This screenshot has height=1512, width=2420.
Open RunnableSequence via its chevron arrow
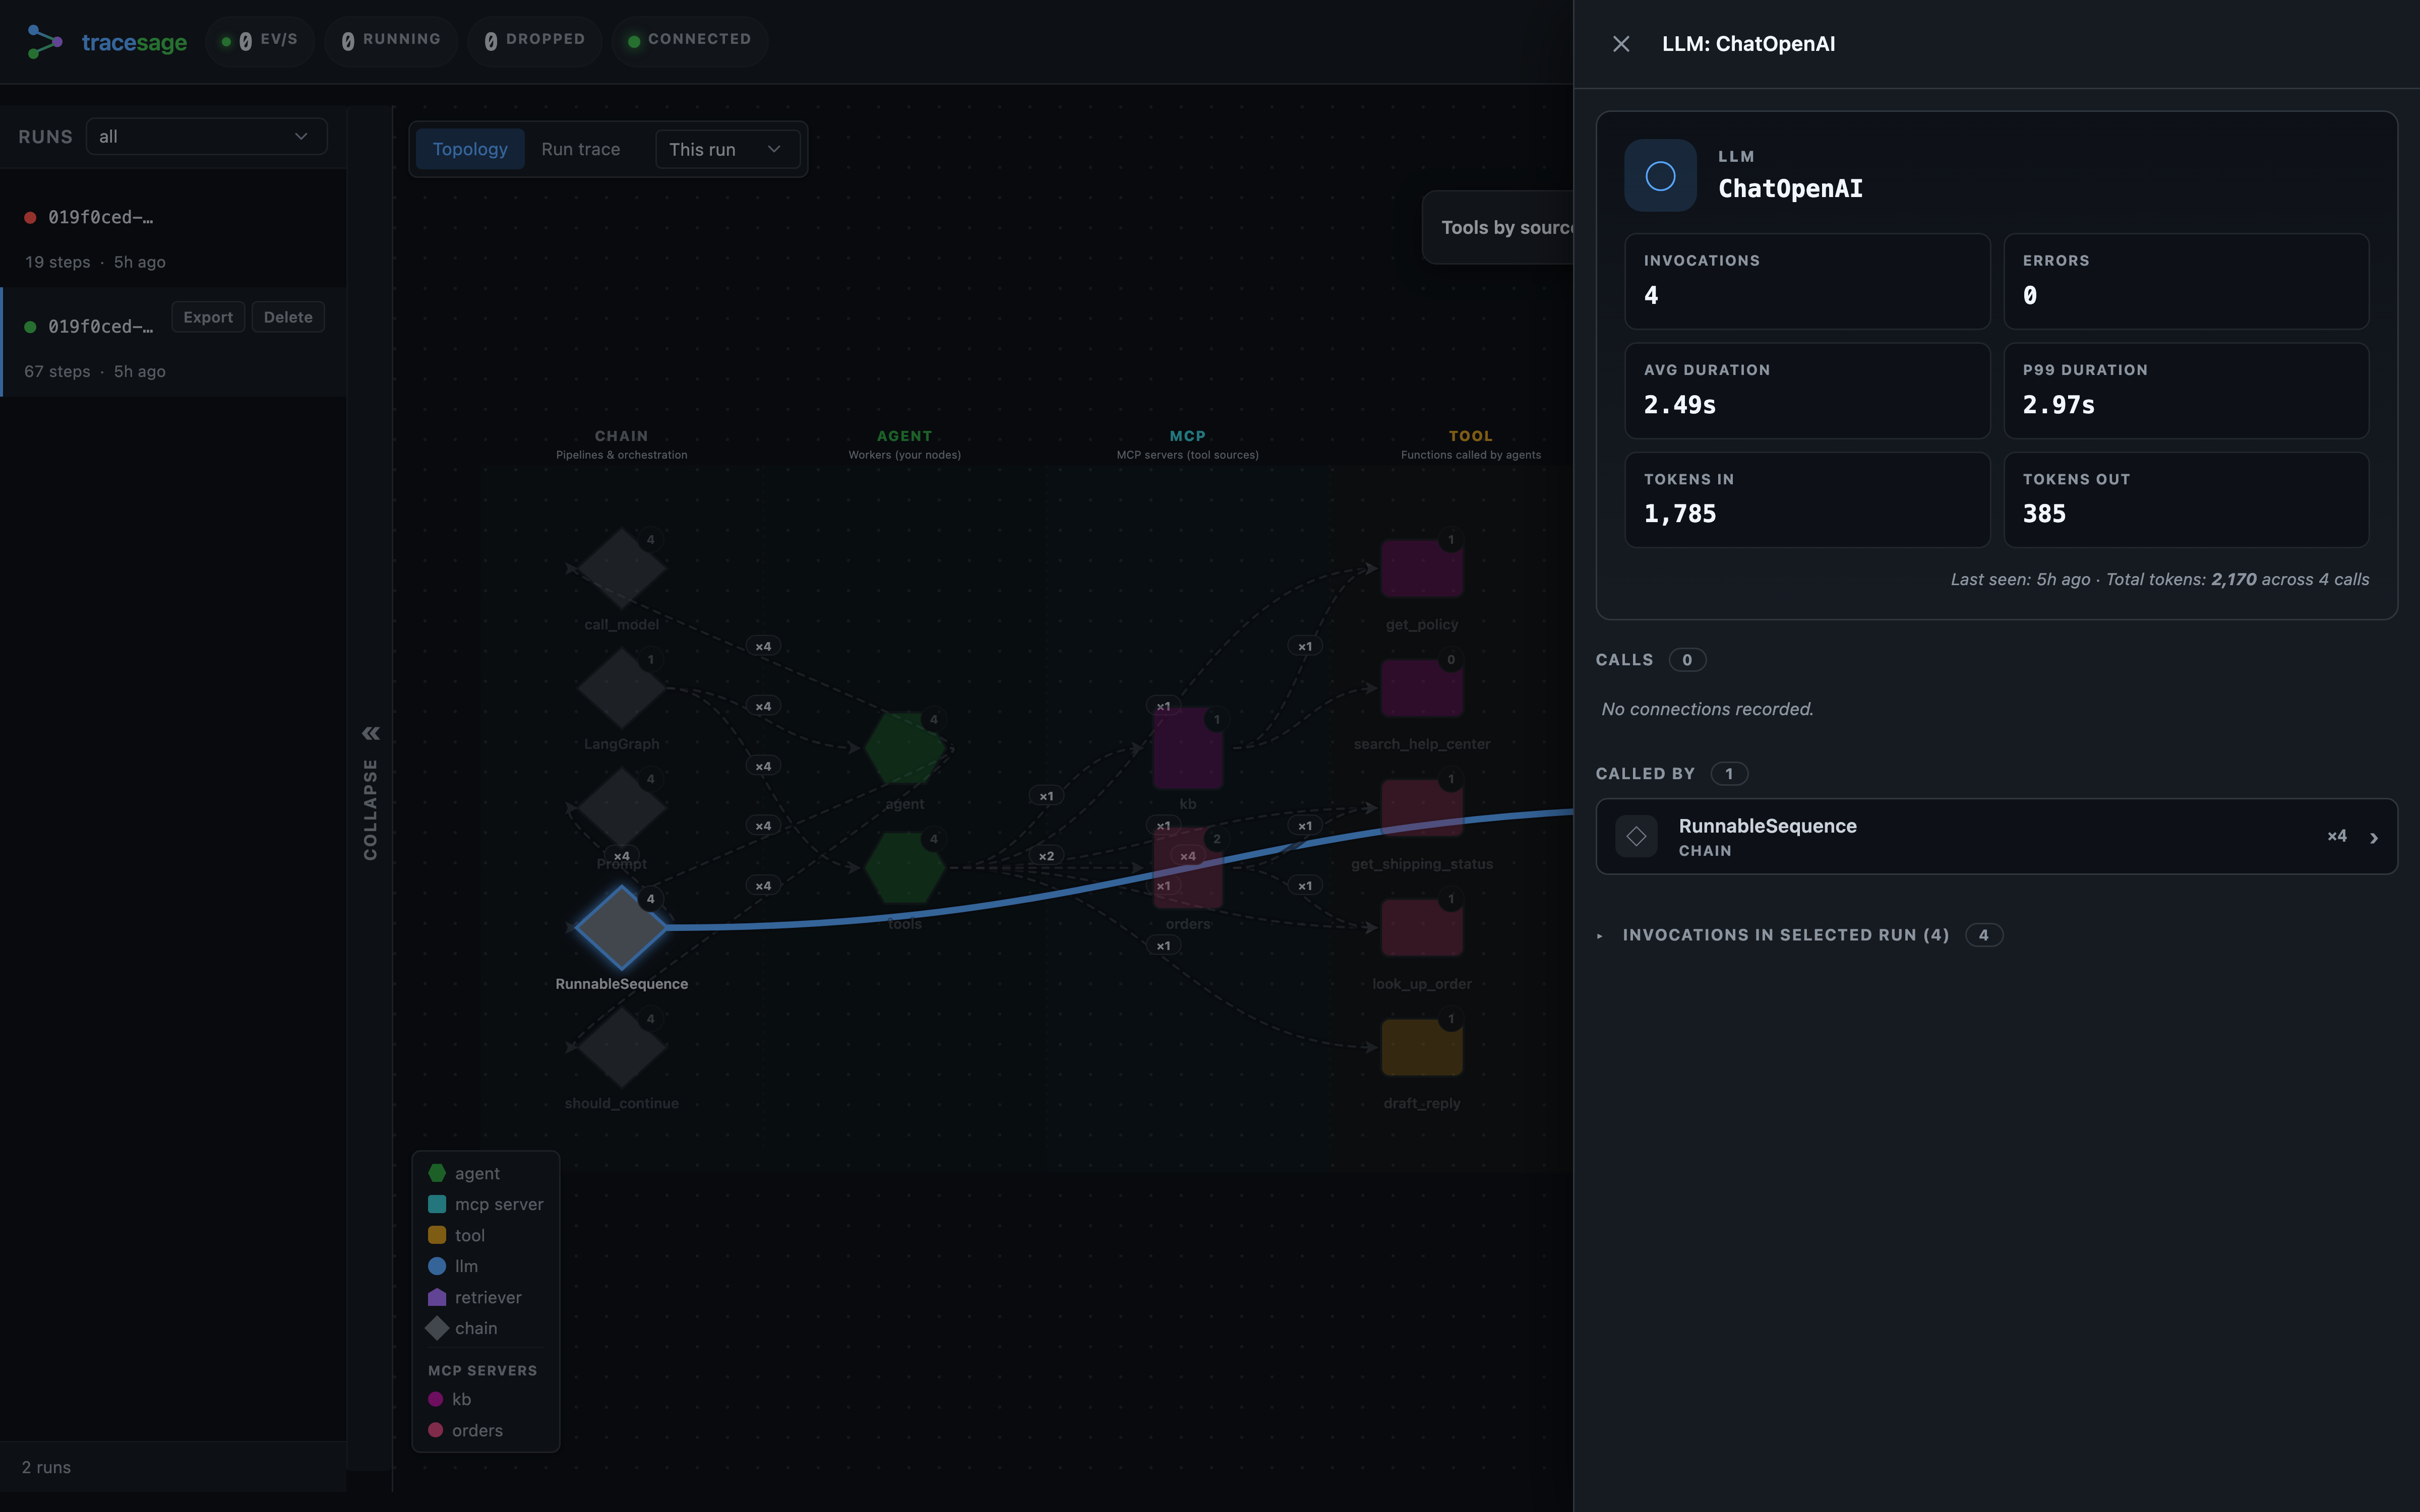(x=2373, y=837)
